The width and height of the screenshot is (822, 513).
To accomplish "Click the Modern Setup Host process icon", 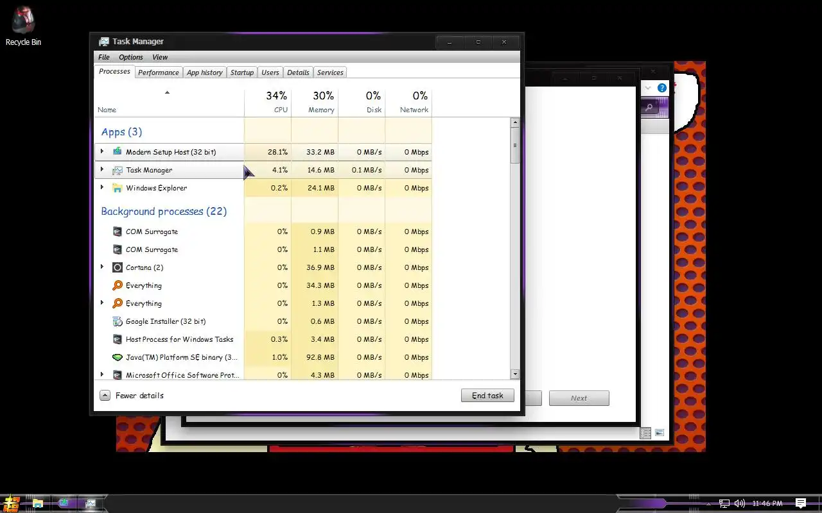I will click(x=117, y=152).
